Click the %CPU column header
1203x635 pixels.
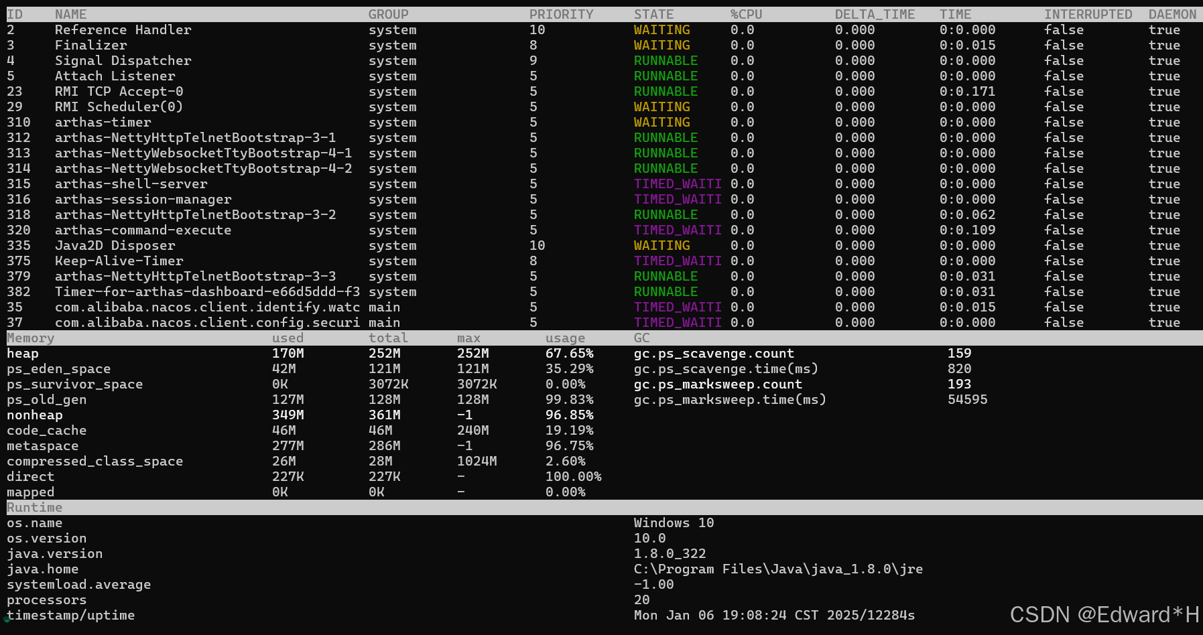(745, 13)
